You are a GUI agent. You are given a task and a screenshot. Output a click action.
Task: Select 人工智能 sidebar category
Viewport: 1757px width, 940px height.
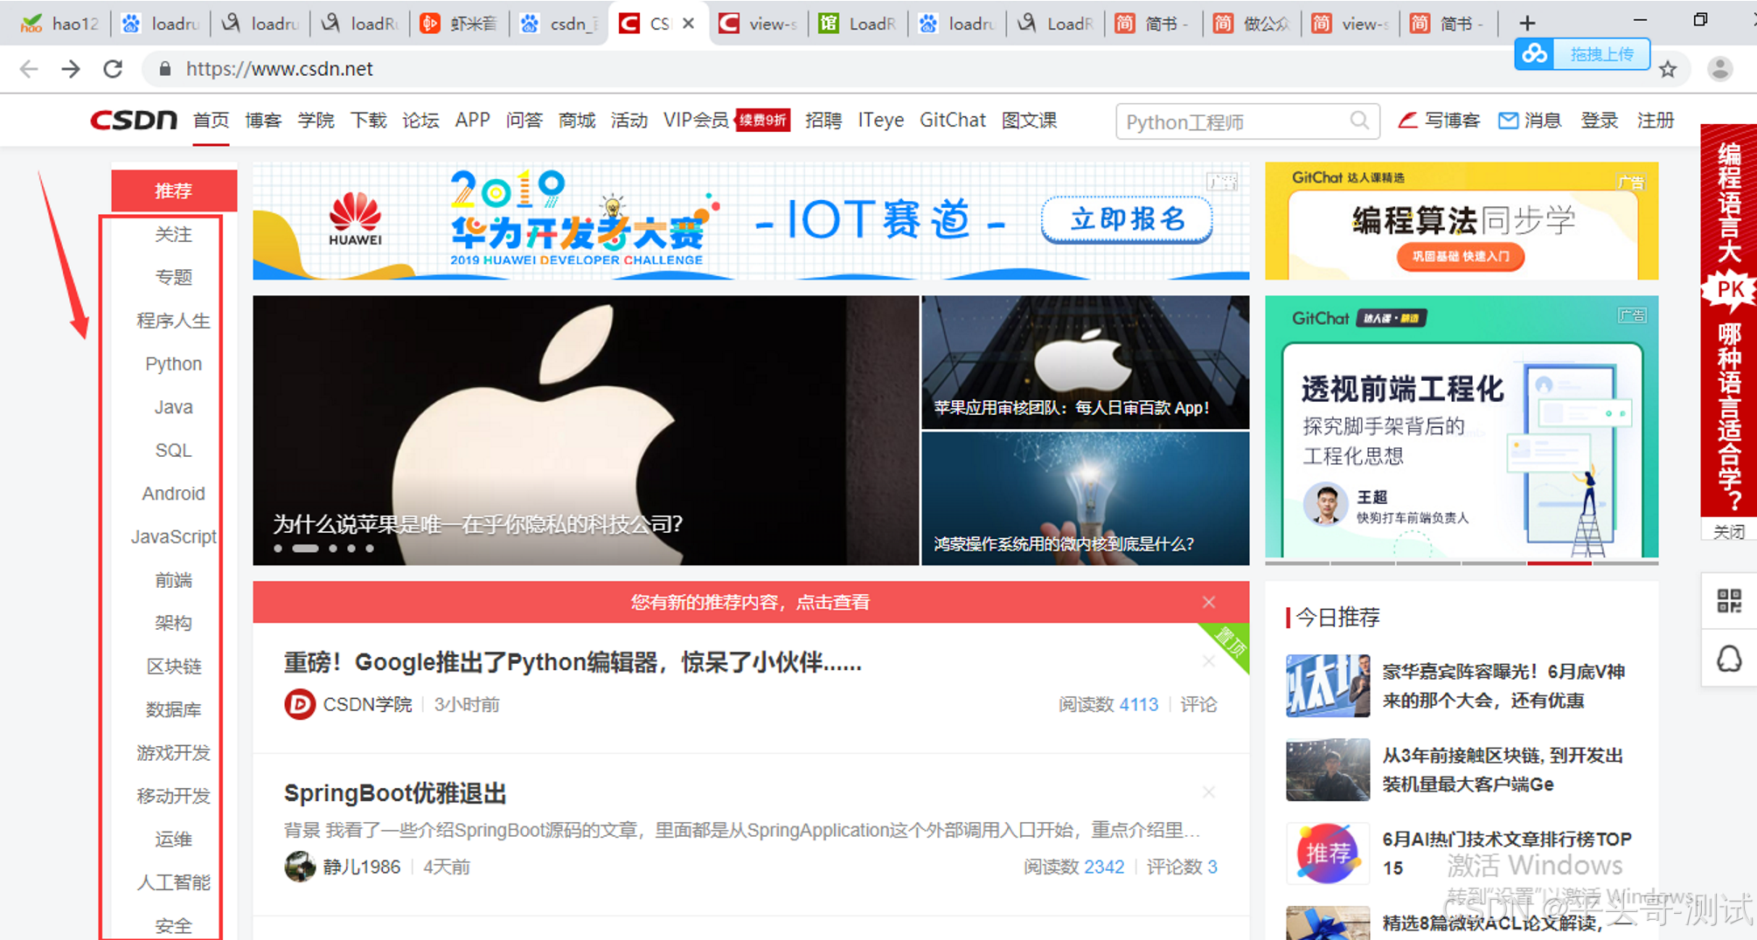173,882
